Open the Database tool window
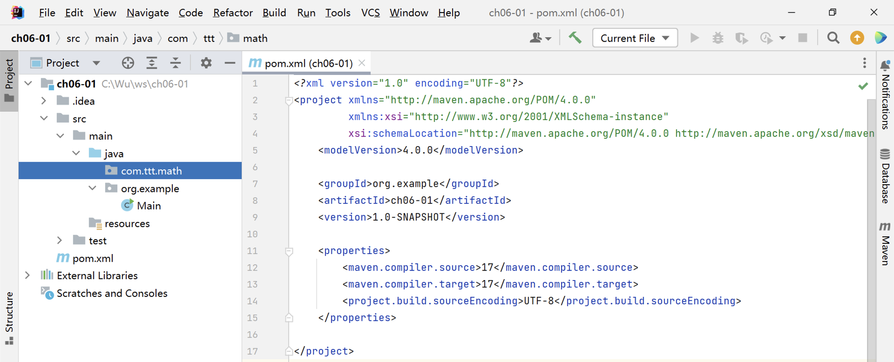The width and height of the screenshot is (894, 362). (x=885, y=176)
